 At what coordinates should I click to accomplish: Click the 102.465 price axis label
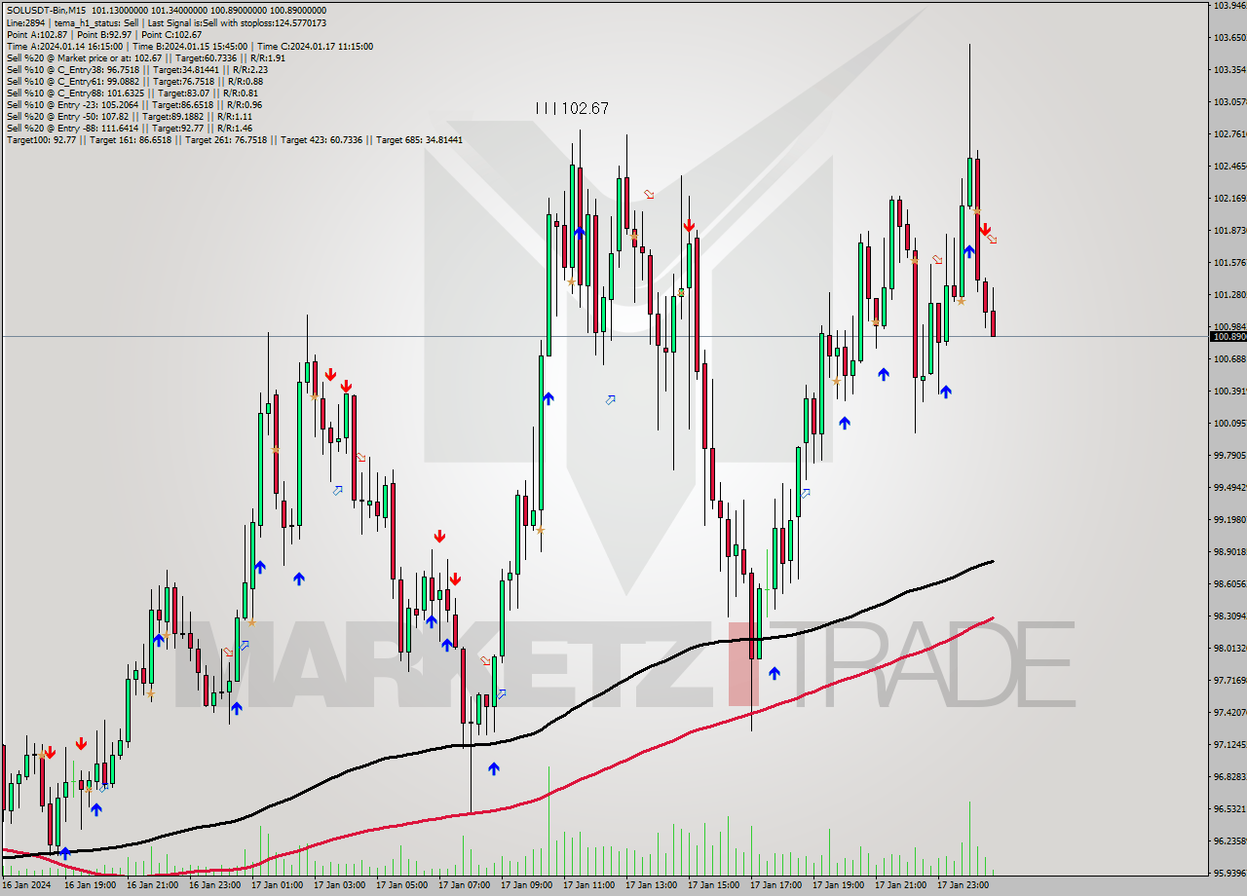(x=1229, y=166)
